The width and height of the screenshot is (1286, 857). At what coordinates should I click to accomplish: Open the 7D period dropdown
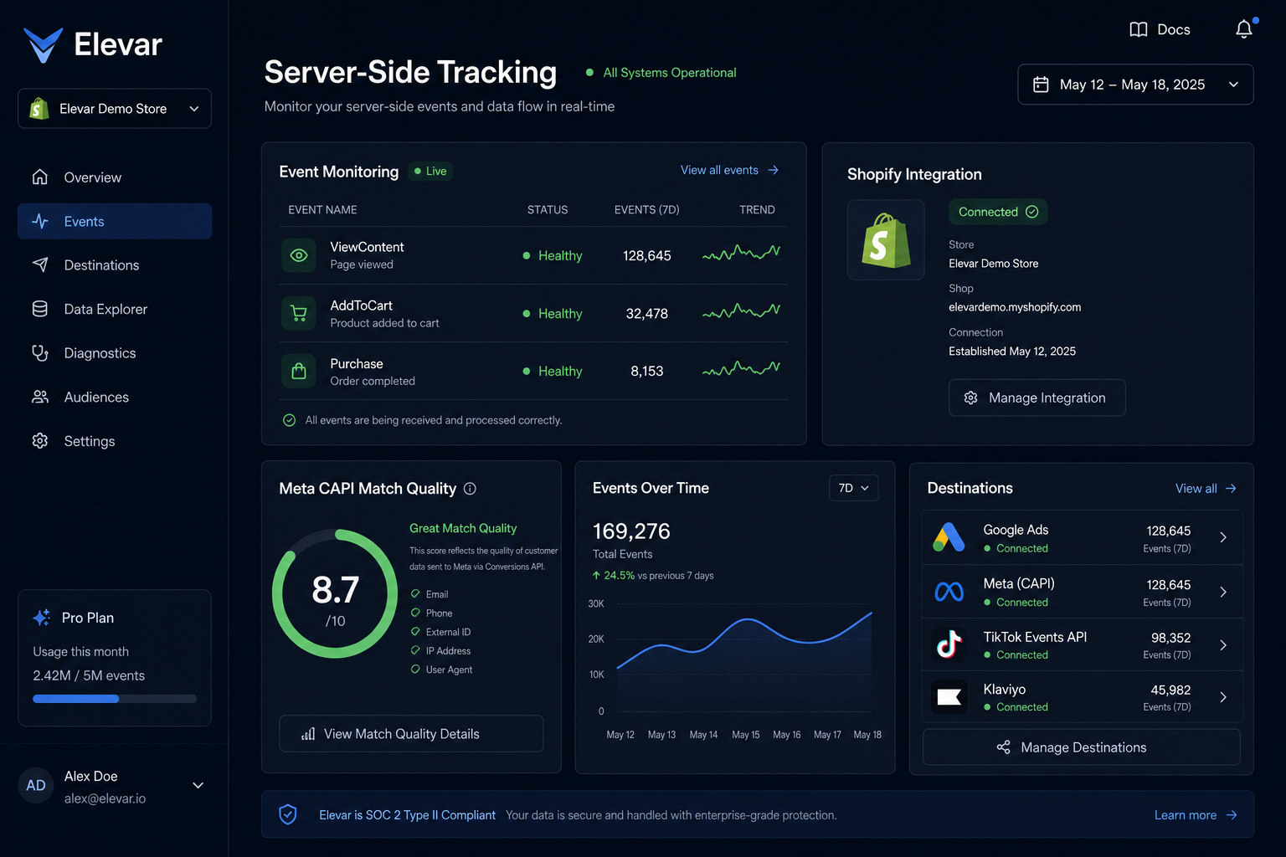[x=853, y=488]
